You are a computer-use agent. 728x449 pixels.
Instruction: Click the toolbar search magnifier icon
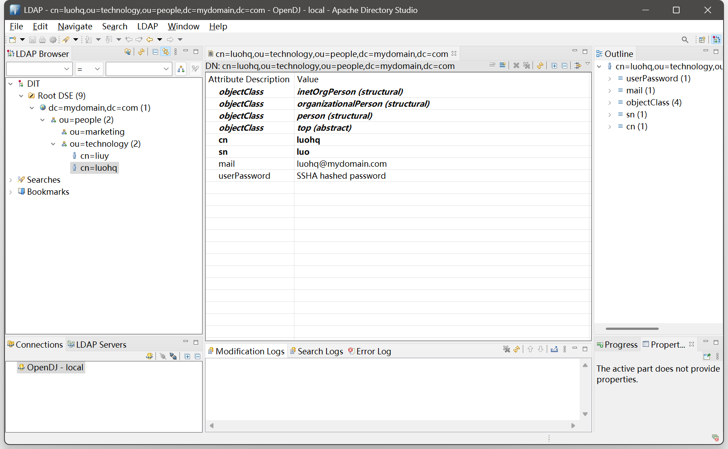685,40
